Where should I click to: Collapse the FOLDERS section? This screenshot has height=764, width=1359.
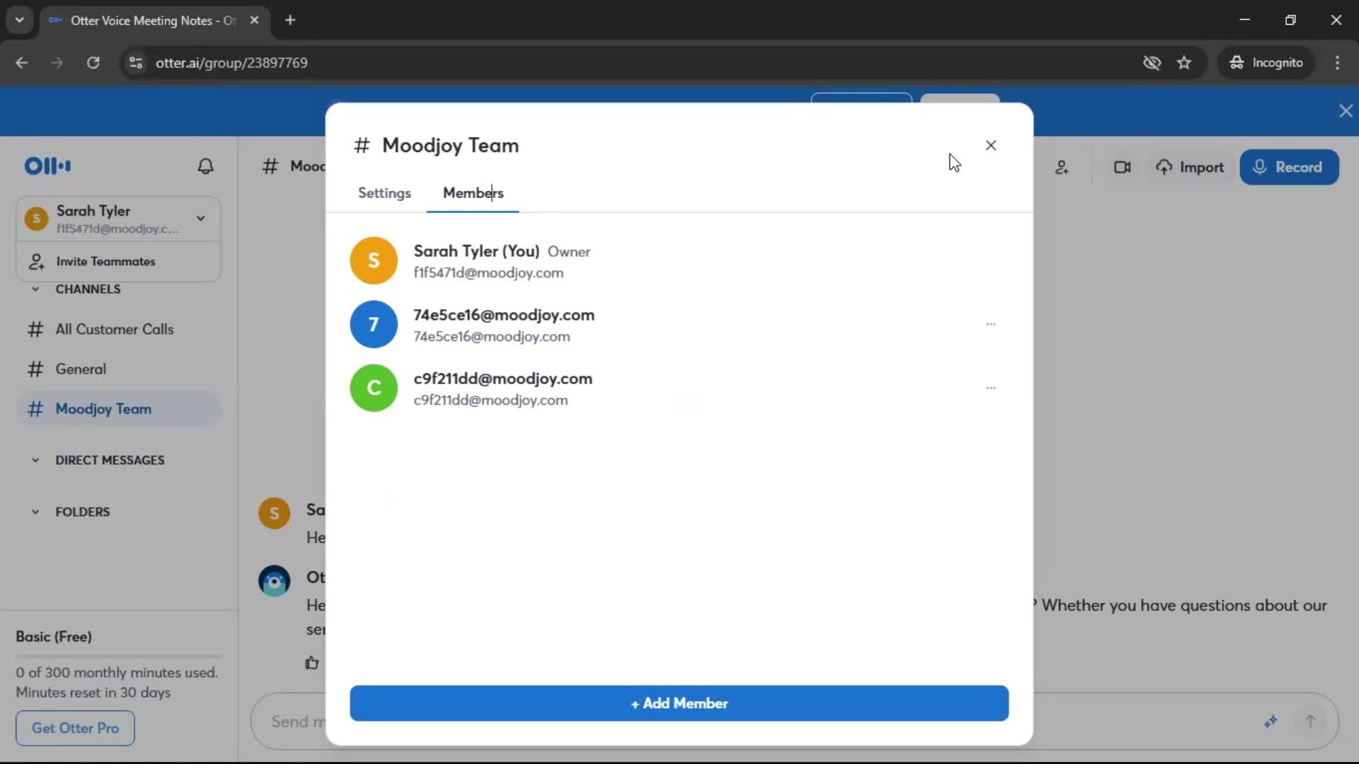pyautogui.click(x=35, y=512)
